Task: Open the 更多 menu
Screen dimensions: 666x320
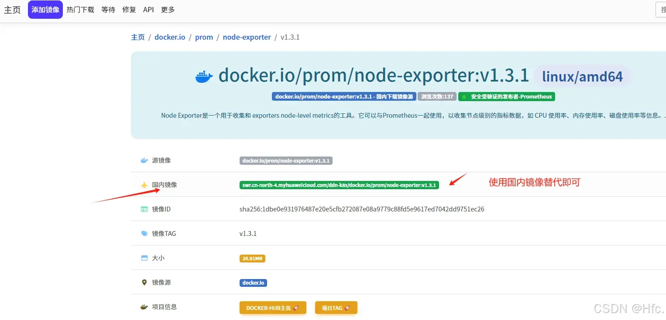Action: (x=168, y=10)
